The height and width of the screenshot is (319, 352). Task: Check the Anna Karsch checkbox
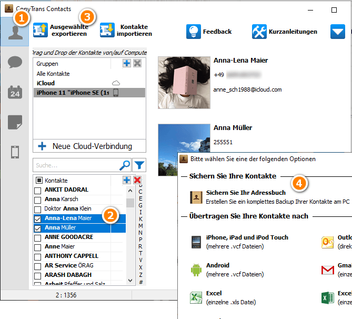click(37, 200)
